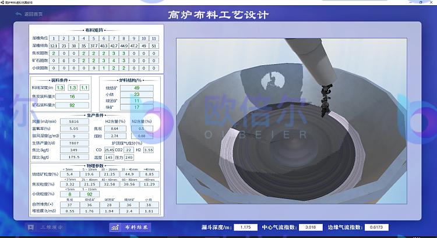Edit 块矿 percentage field showing 17
This screenshot has width=437, height=238.
(x=136, y=107)
